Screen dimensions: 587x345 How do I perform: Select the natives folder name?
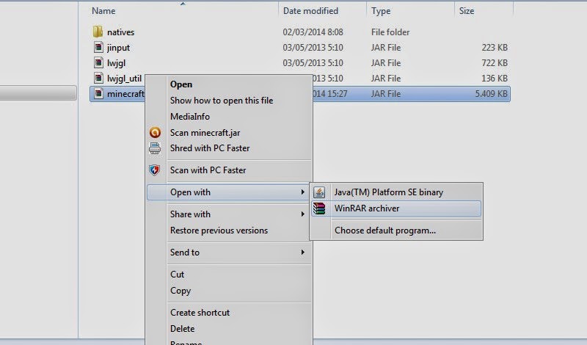[120, 32]
